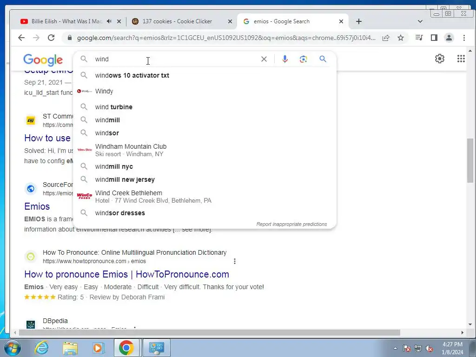Choose suggestion windows 10 activator txt

[205, 75]
